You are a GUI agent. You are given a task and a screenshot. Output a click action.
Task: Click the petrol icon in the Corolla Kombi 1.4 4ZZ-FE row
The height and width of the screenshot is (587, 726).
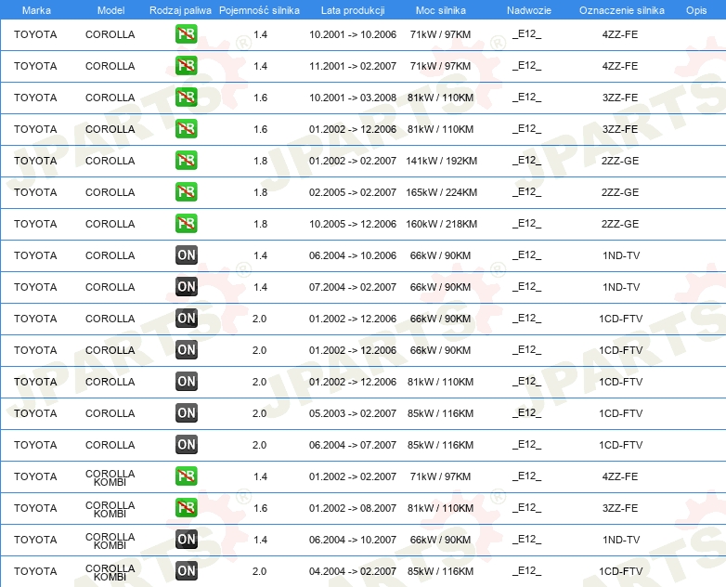tap(186, 476)
